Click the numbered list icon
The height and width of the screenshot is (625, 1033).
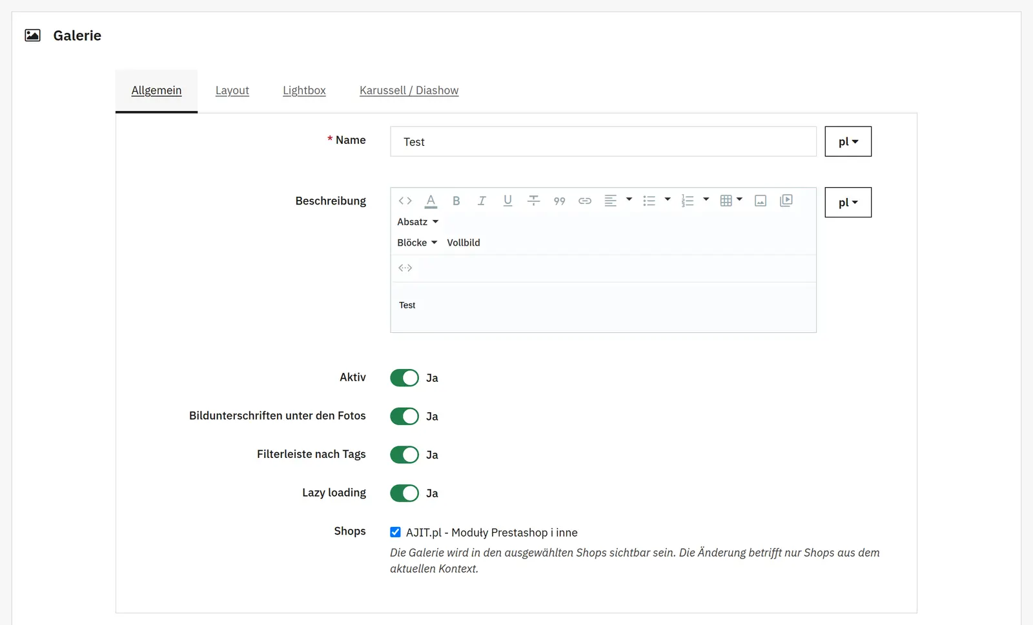pos(688,201)
